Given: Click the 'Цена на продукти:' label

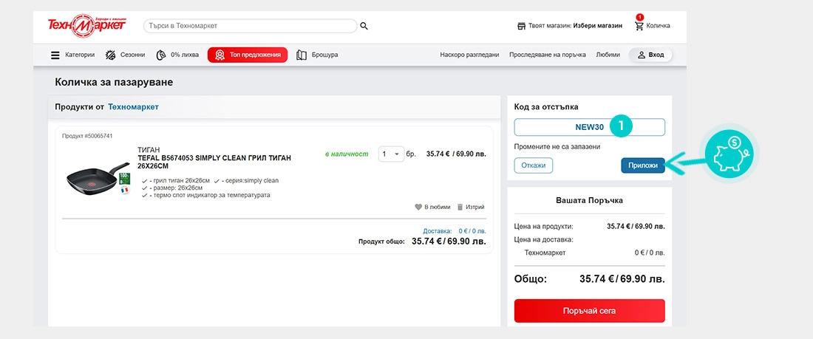Looking at the screenshot, I should [x=543, y=227].
